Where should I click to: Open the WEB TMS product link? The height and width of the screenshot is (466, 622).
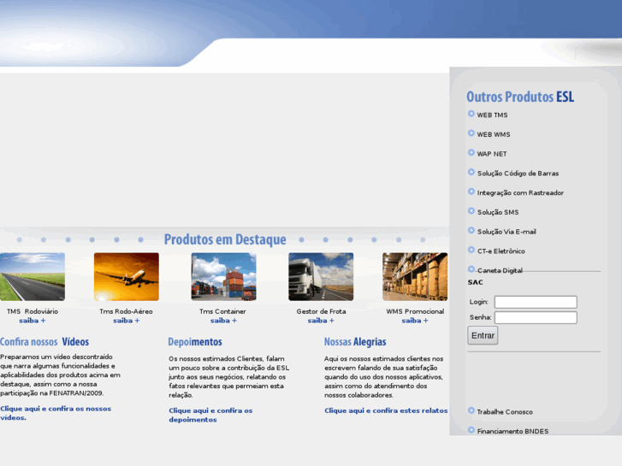point(492,115)
